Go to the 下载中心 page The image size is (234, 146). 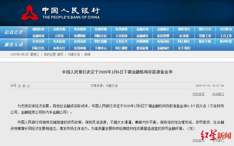[x=101, y=48]
